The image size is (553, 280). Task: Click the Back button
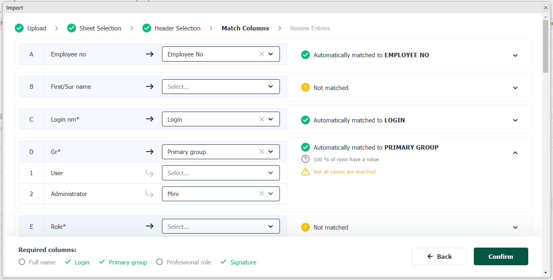click(439, 256)
